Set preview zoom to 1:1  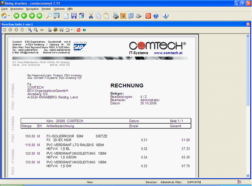(x=42, y=30)
